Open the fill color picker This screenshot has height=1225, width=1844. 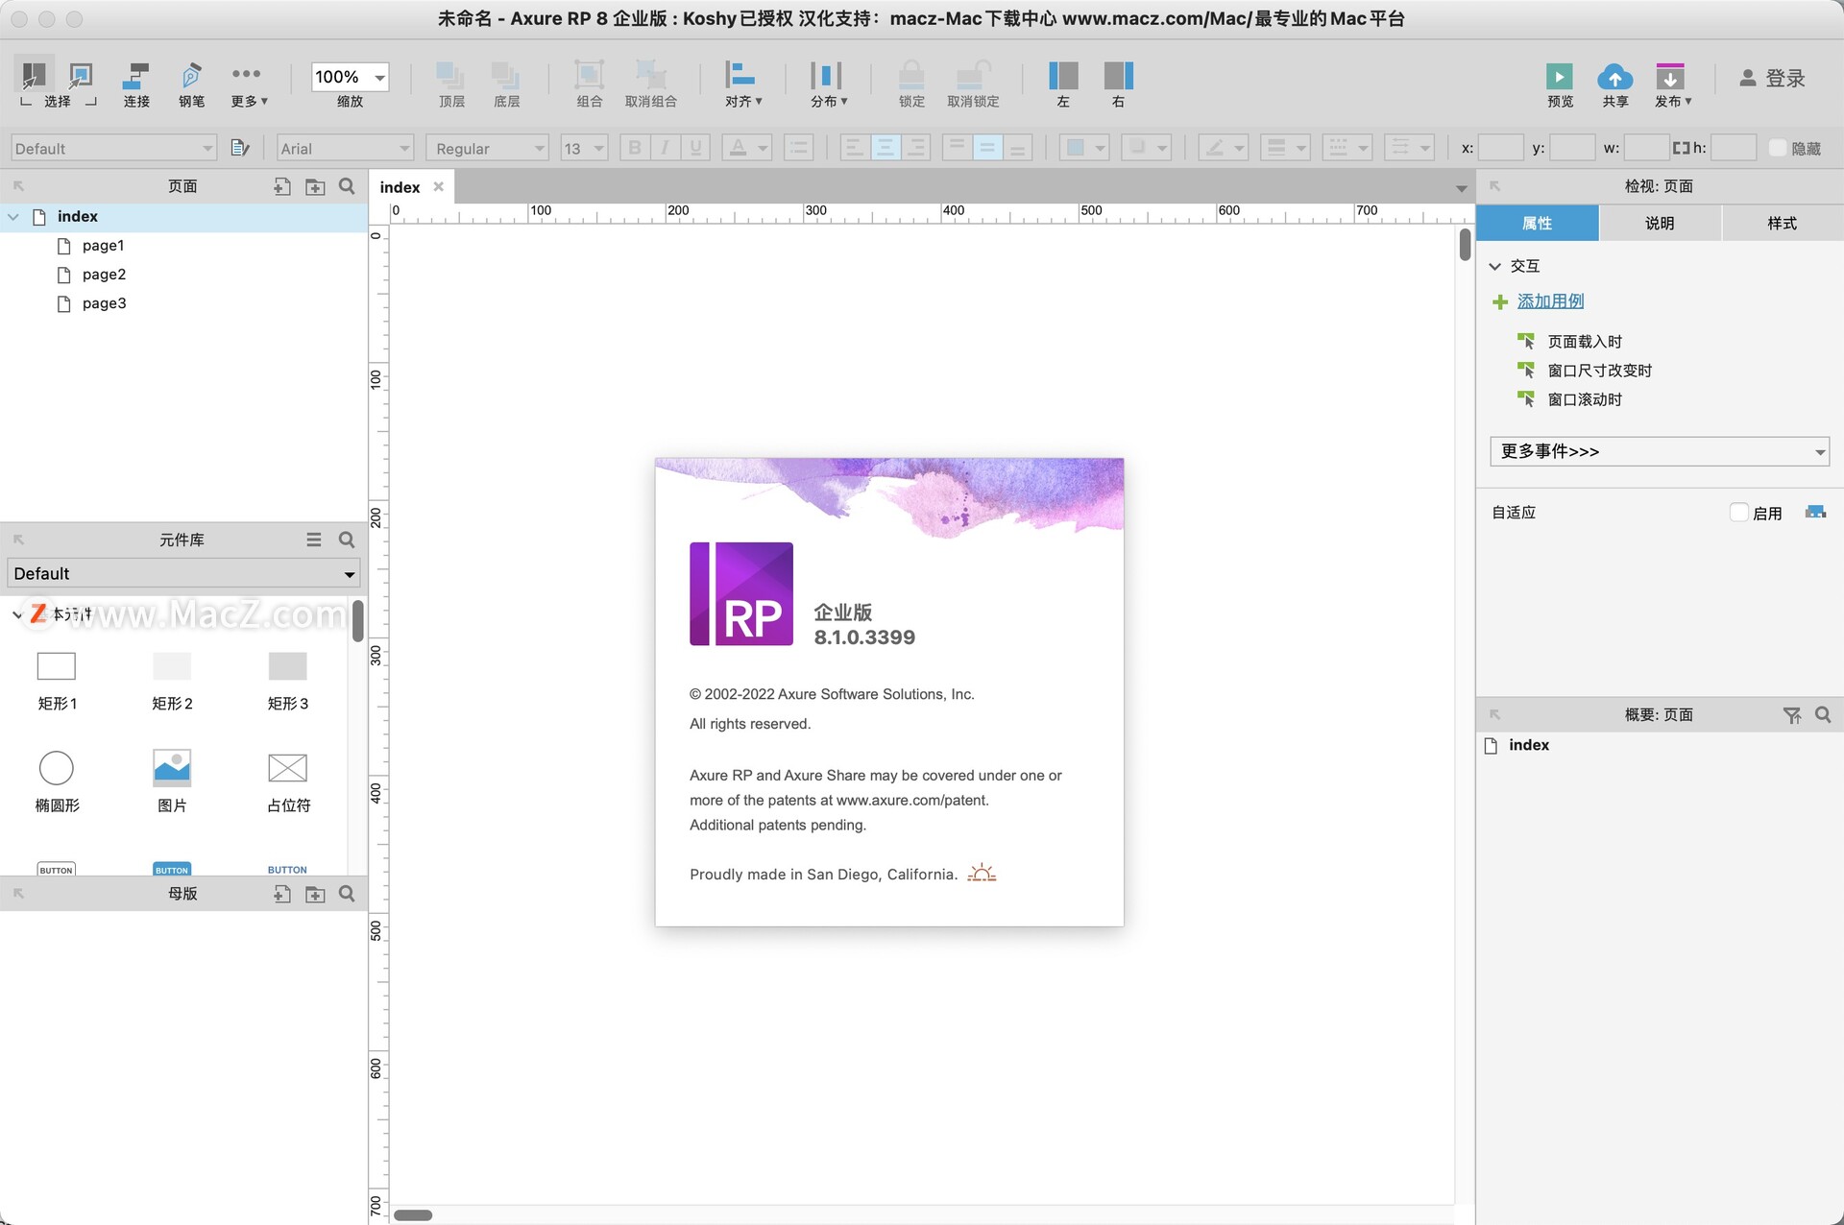coord(1084,148)
